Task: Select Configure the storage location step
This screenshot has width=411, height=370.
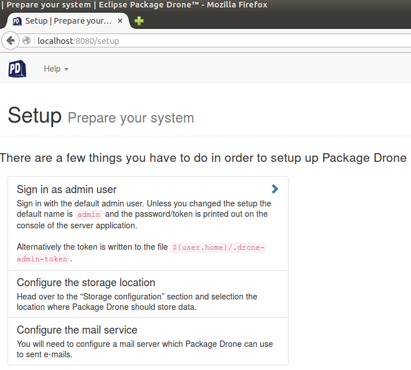Action: pyautogui.click(x=148, y=294)
